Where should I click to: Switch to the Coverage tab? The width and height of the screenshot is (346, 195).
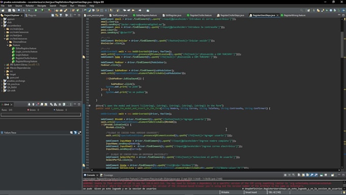tap(106, 175)
